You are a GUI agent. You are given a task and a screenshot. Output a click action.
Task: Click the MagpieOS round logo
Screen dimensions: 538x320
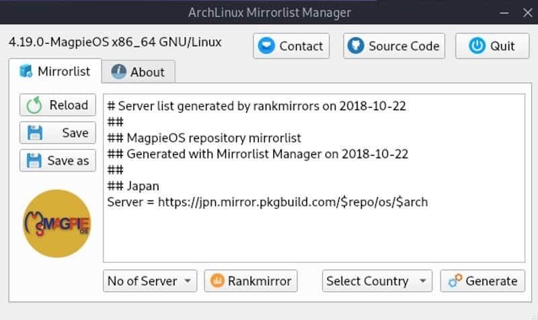56,224
